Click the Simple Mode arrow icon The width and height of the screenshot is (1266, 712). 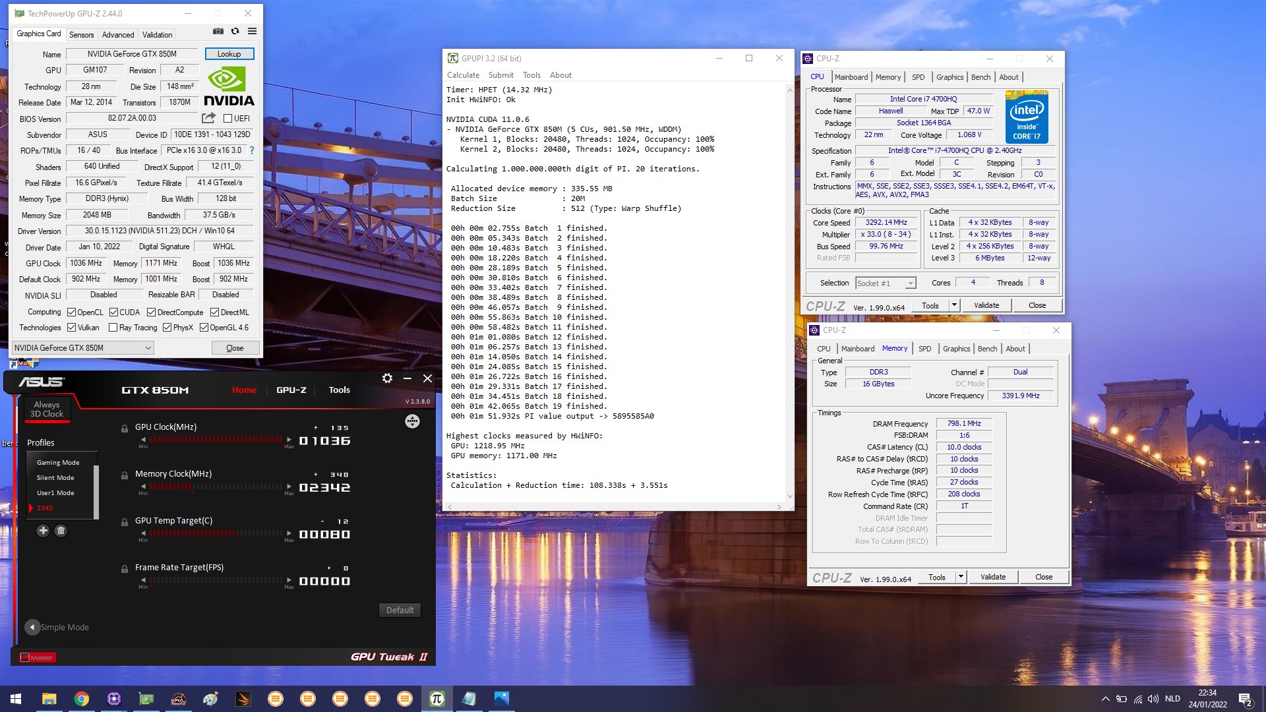coord(32,627)
